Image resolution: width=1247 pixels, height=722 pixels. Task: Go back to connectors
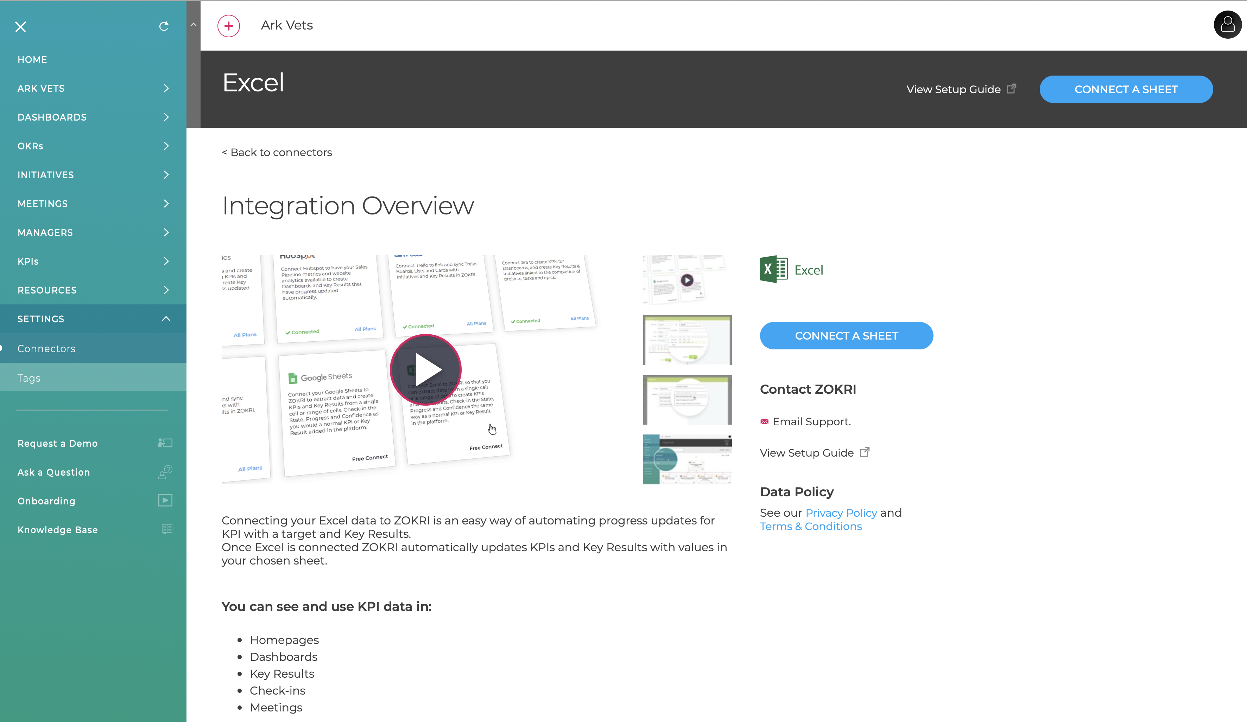pyautogui.click(x=277, y=152)
